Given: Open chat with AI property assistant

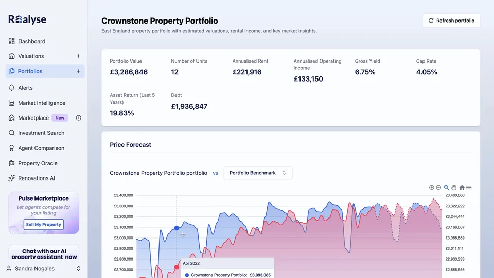Looking at the screenshot, I should pyautogui.click(x=44, y=253).
